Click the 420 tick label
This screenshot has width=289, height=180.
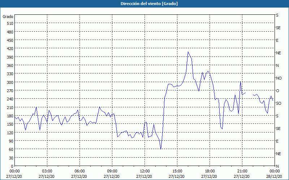point(10,49)
